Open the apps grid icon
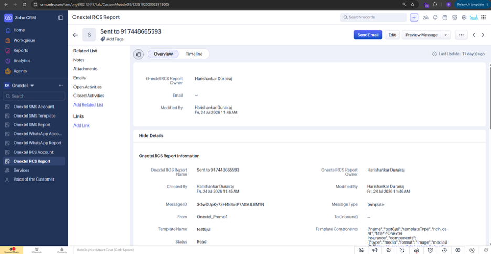Screen dimensions: 491x254 click(483, 17)
